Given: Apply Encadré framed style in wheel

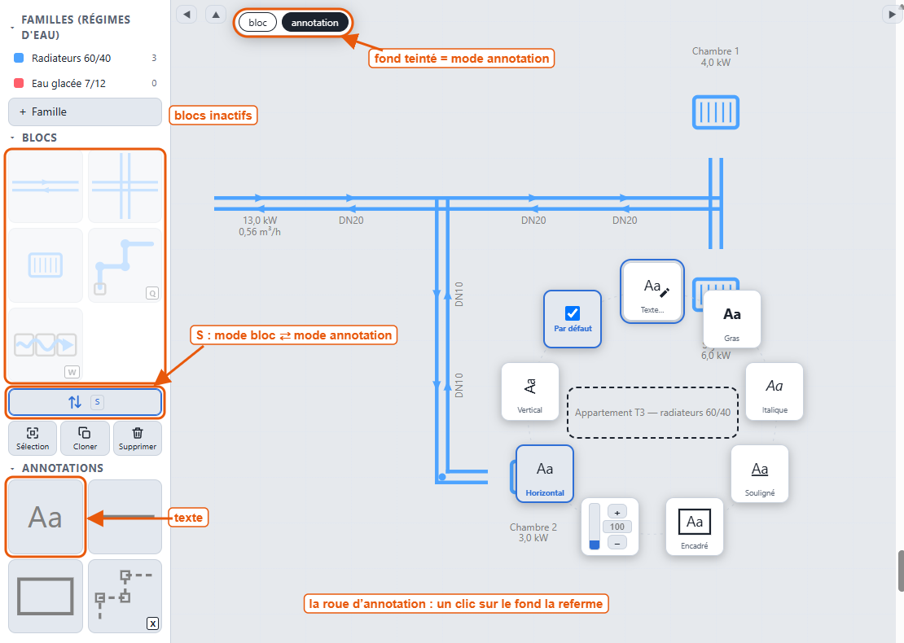Looking at the screenshot, I should 694,527.
